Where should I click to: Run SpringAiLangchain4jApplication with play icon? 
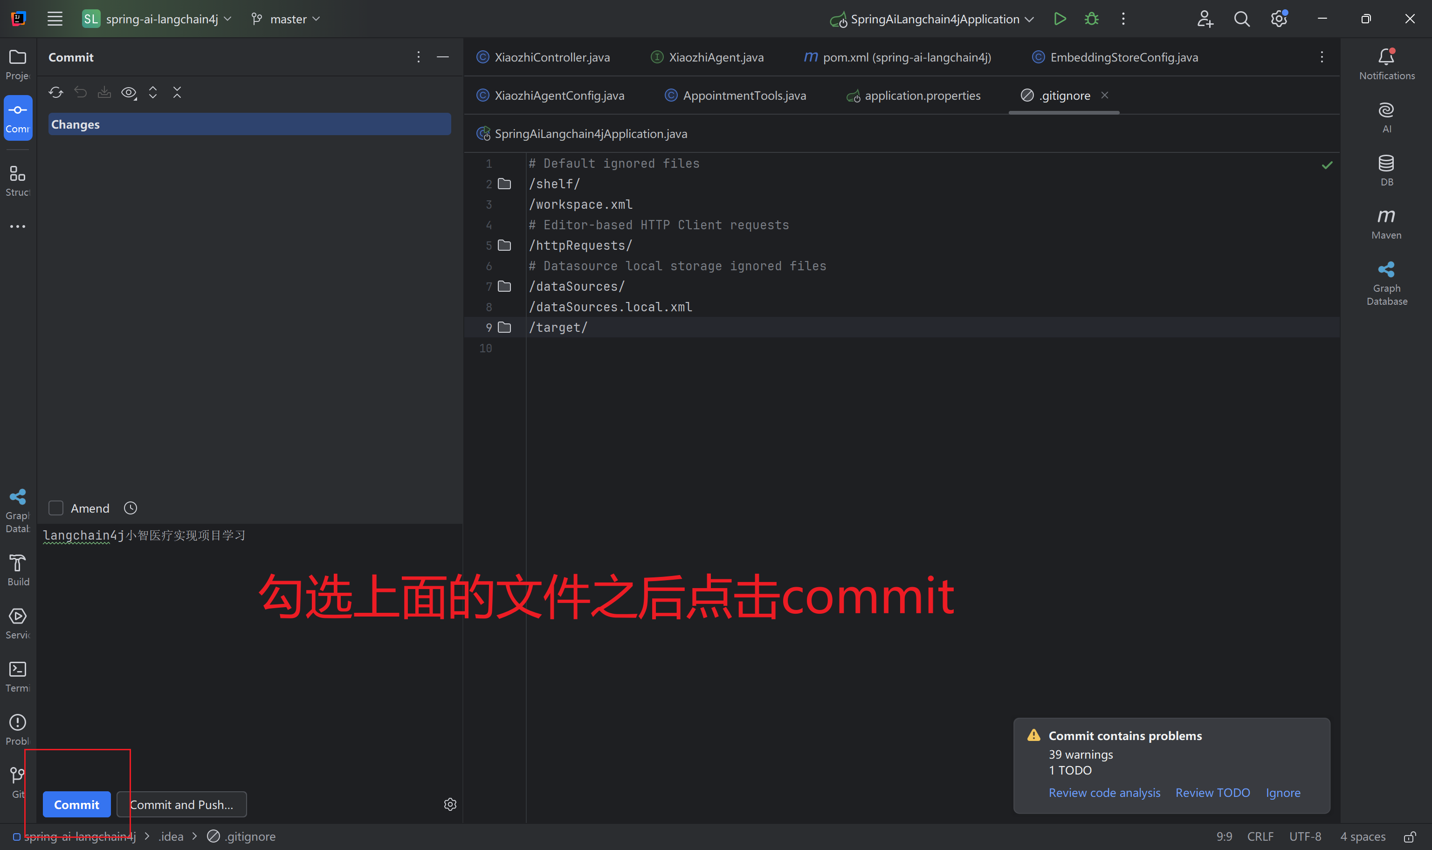tap(1060, 19)
